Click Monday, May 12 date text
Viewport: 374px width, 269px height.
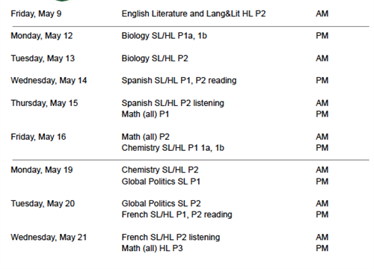[x=42, y=36]
